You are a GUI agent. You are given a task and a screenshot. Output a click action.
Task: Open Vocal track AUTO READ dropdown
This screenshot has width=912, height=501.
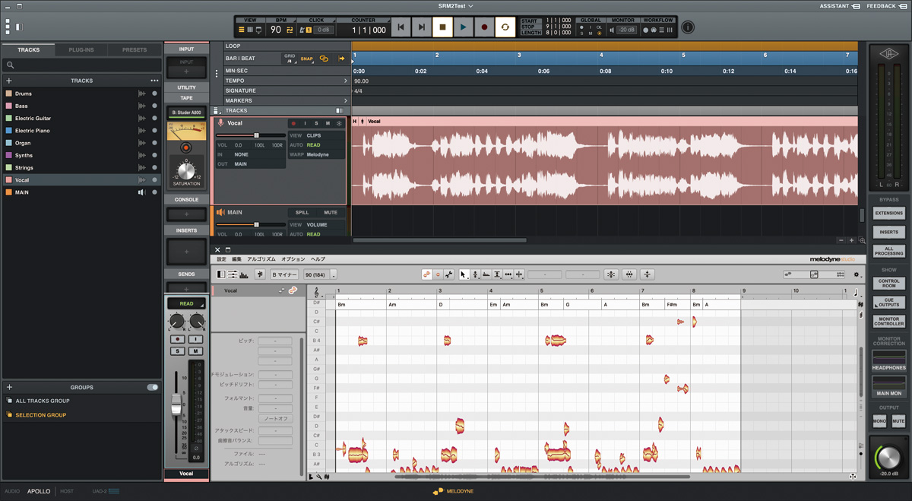pos(316,145)
